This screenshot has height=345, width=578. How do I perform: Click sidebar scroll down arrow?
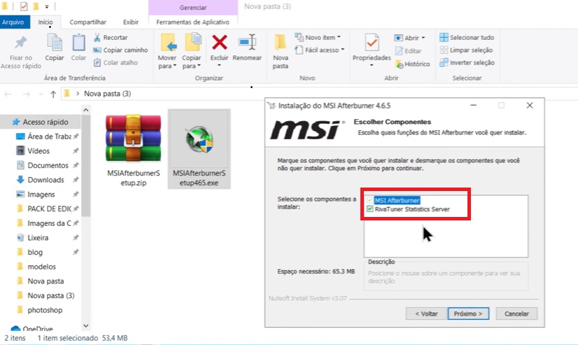pos(86,325)
